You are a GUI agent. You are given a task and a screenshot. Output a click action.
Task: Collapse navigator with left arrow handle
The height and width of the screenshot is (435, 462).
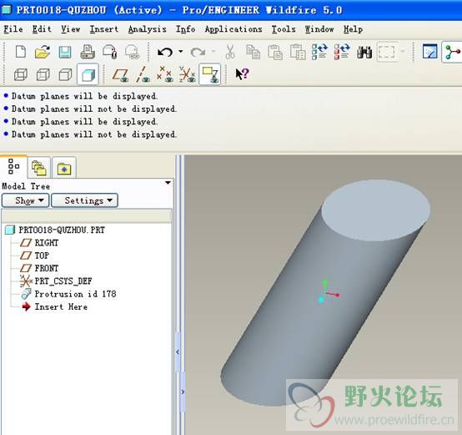178,352
